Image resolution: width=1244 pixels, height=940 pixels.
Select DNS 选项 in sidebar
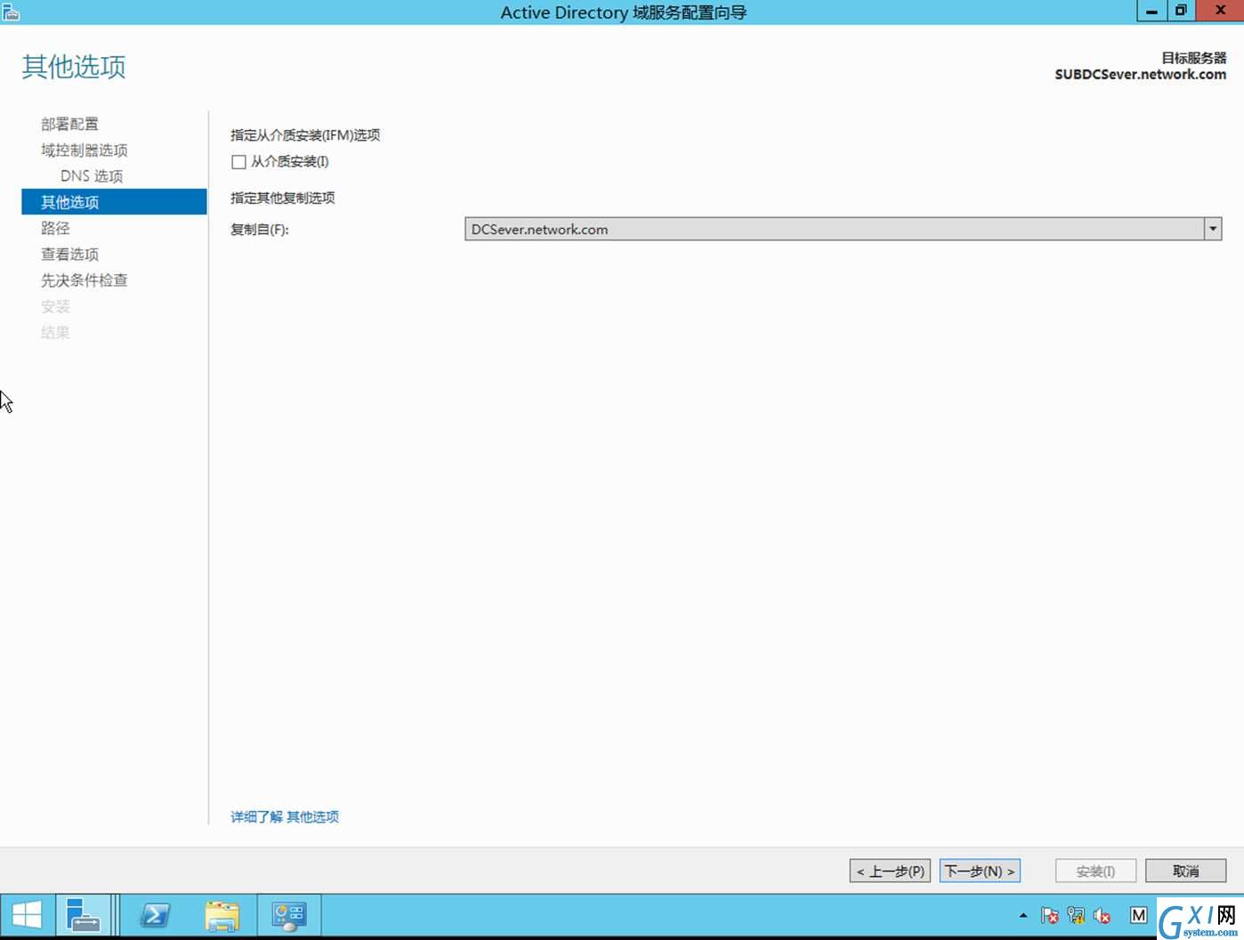click(92, 176)
